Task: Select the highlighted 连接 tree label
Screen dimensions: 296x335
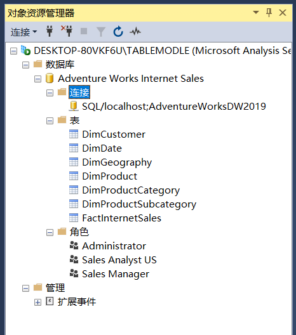Action: tap(79, 92)
